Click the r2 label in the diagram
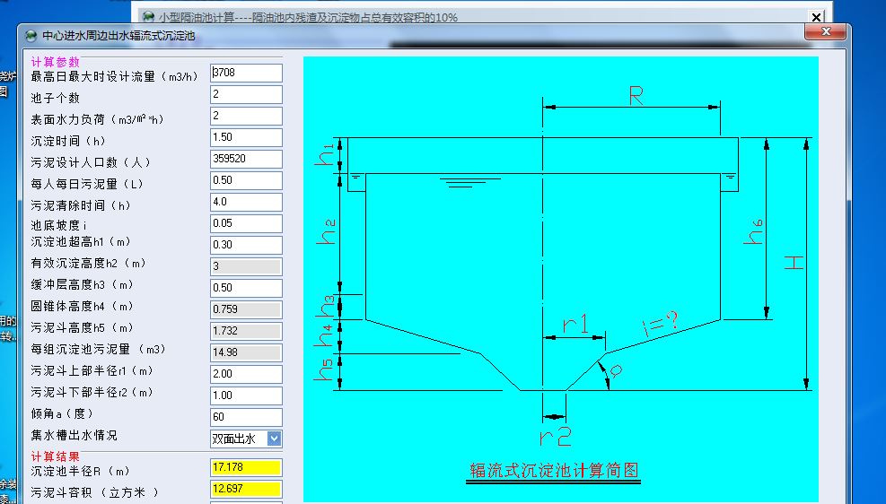 (x=556, y=436)
